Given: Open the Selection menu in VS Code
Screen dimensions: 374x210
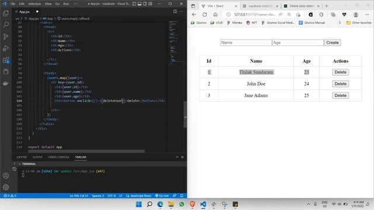Looking at the screenshot, I should click(x=34, y=4).
